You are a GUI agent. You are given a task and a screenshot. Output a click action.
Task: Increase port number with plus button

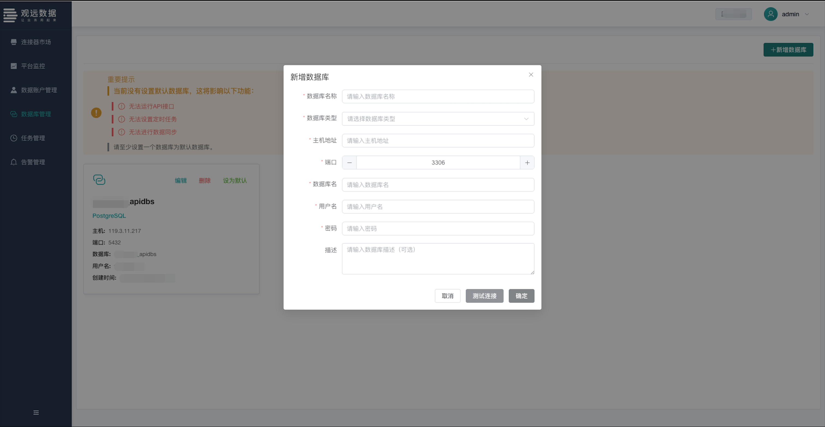(x=527, y=163)
